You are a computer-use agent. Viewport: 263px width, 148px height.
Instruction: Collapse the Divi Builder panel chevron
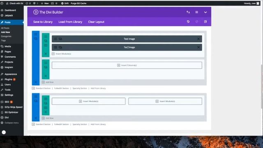tap(205, 12)
